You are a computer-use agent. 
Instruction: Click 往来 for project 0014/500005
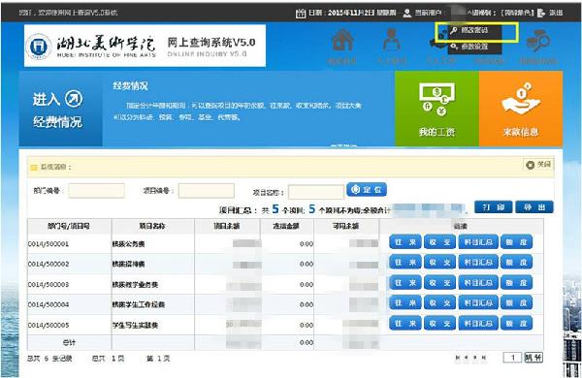coord(405,323)
